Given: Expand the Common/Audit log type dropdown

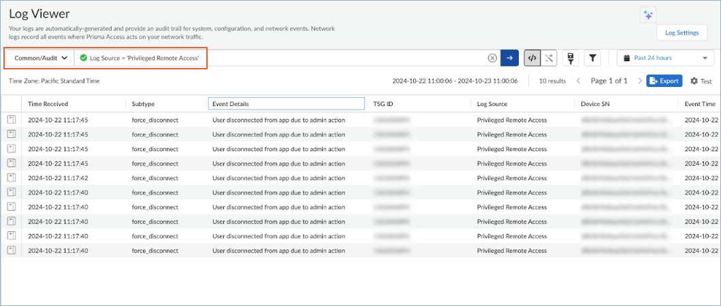Looking at the screenshot, I should (x=40, y=58).
